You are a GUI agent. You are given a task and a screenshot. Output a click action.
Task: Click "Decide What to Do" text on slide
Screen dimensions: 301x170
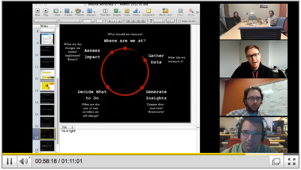coord(92,95)
